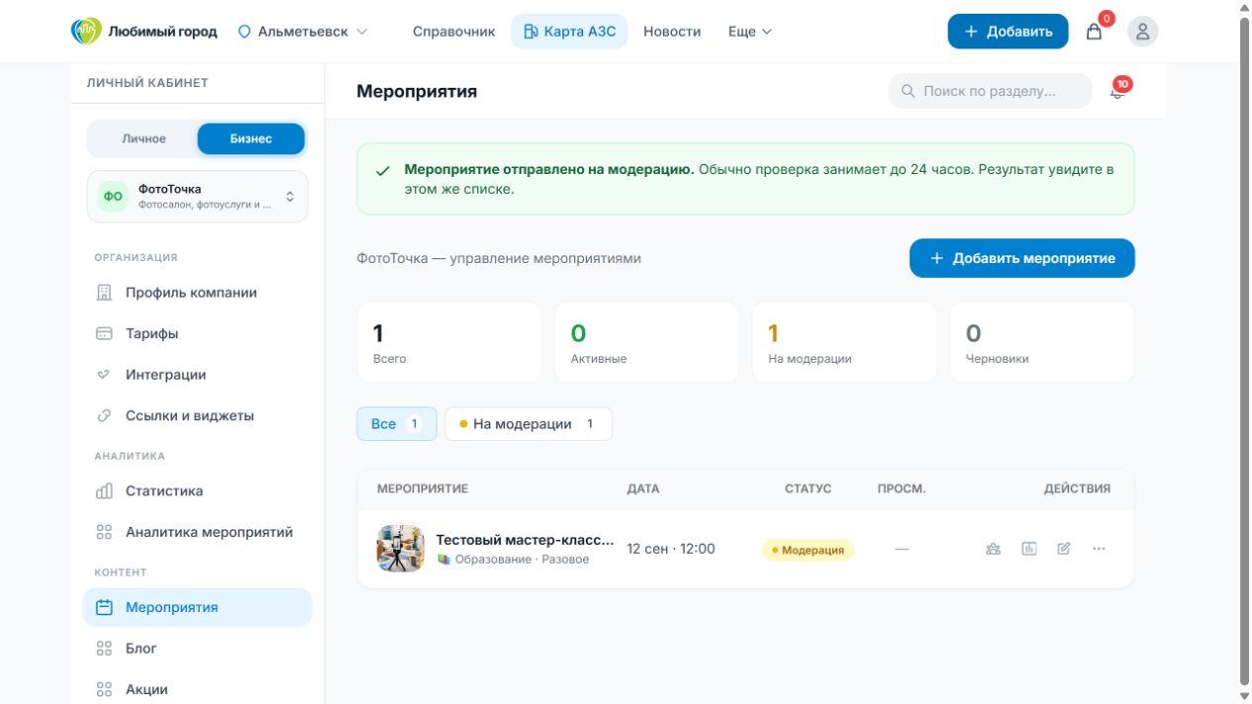Click the page vertical scrollbar
Viewport: 1252px width, 704px height.
click(1244, 352)
